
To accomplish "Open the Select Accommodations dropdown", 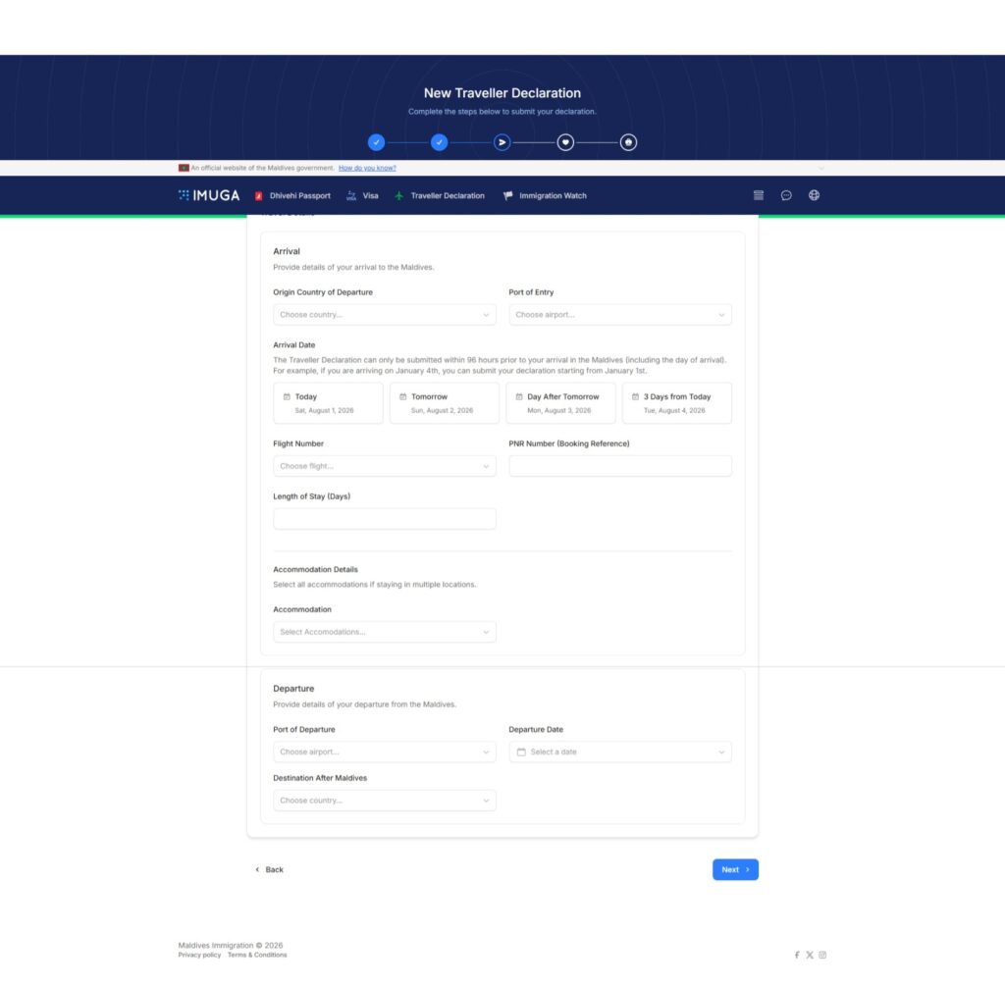I will (x=385, y=632).
